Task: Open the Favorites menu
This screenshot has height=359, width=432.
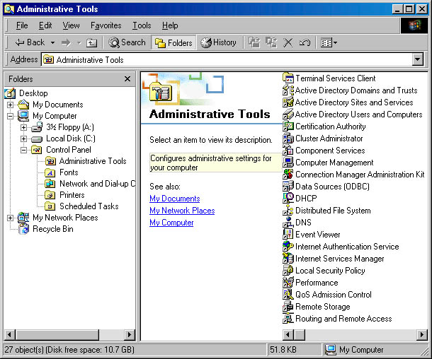Action: 106,25
